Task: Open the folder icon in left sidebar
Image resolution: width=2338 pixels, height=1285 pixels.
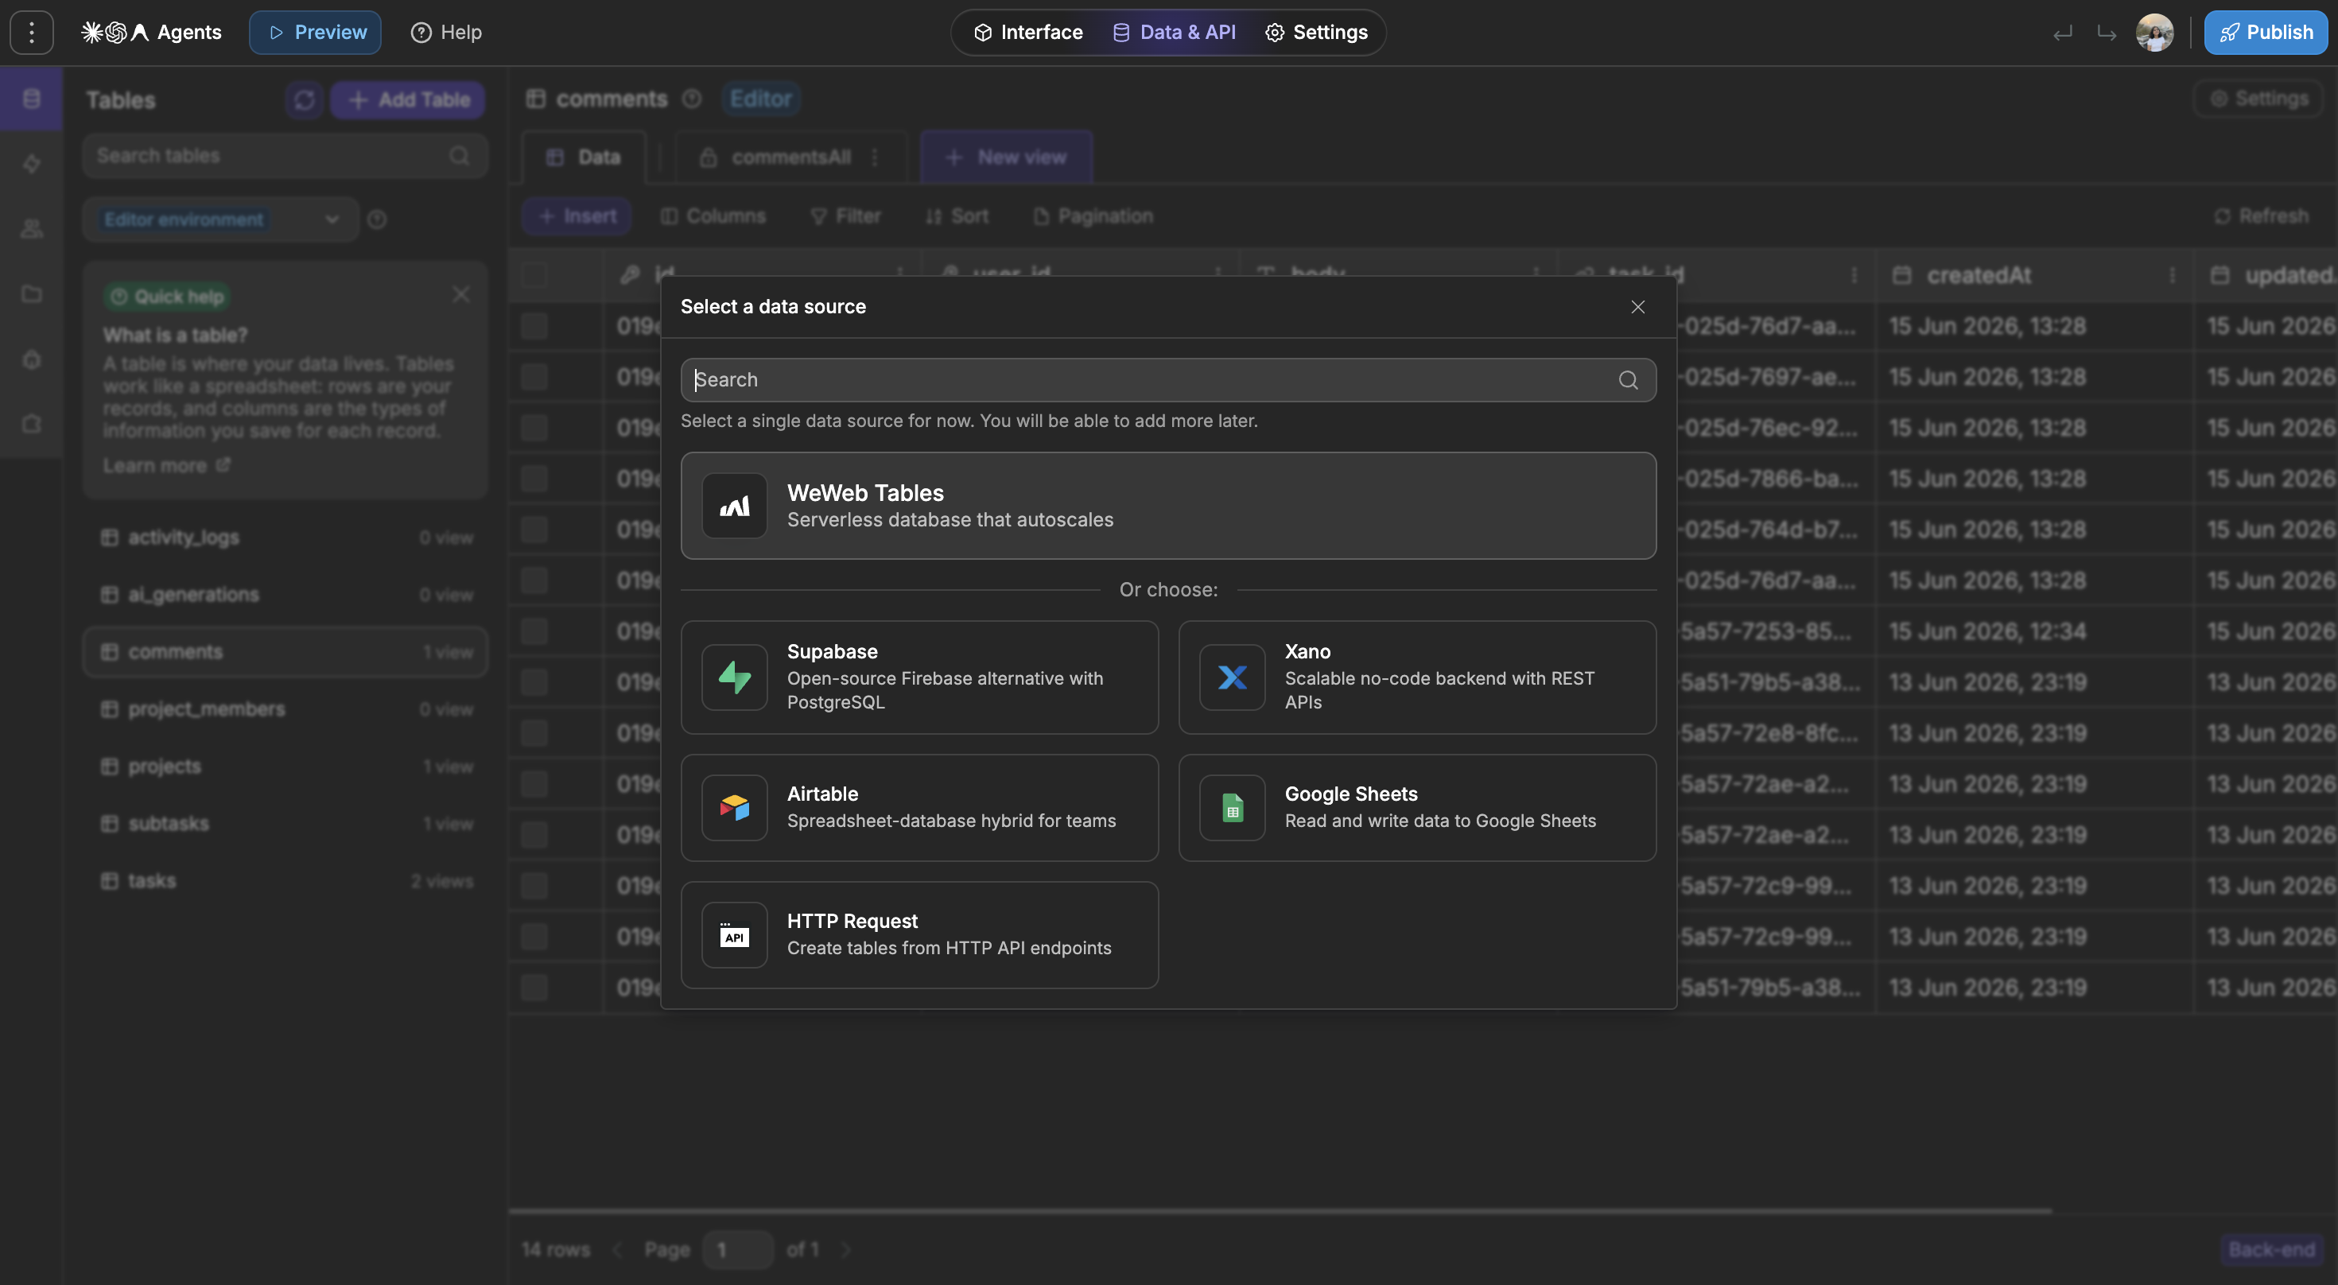Action: (x=31, y=294)
